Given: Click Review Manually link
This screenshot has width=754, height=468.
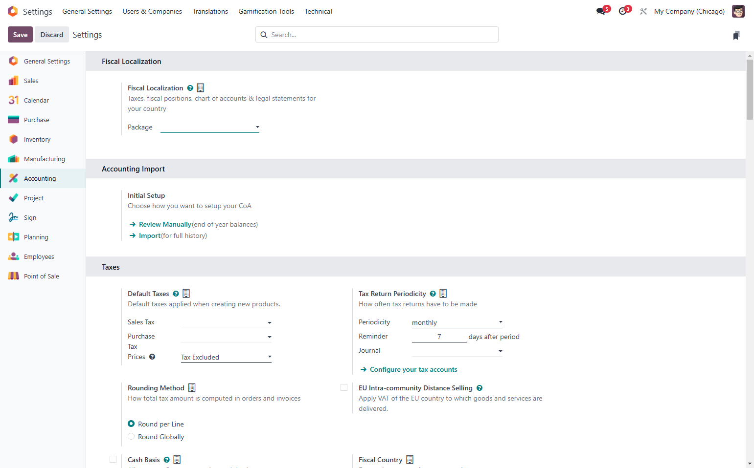Looking at the screenshot, I should (165, 224).
